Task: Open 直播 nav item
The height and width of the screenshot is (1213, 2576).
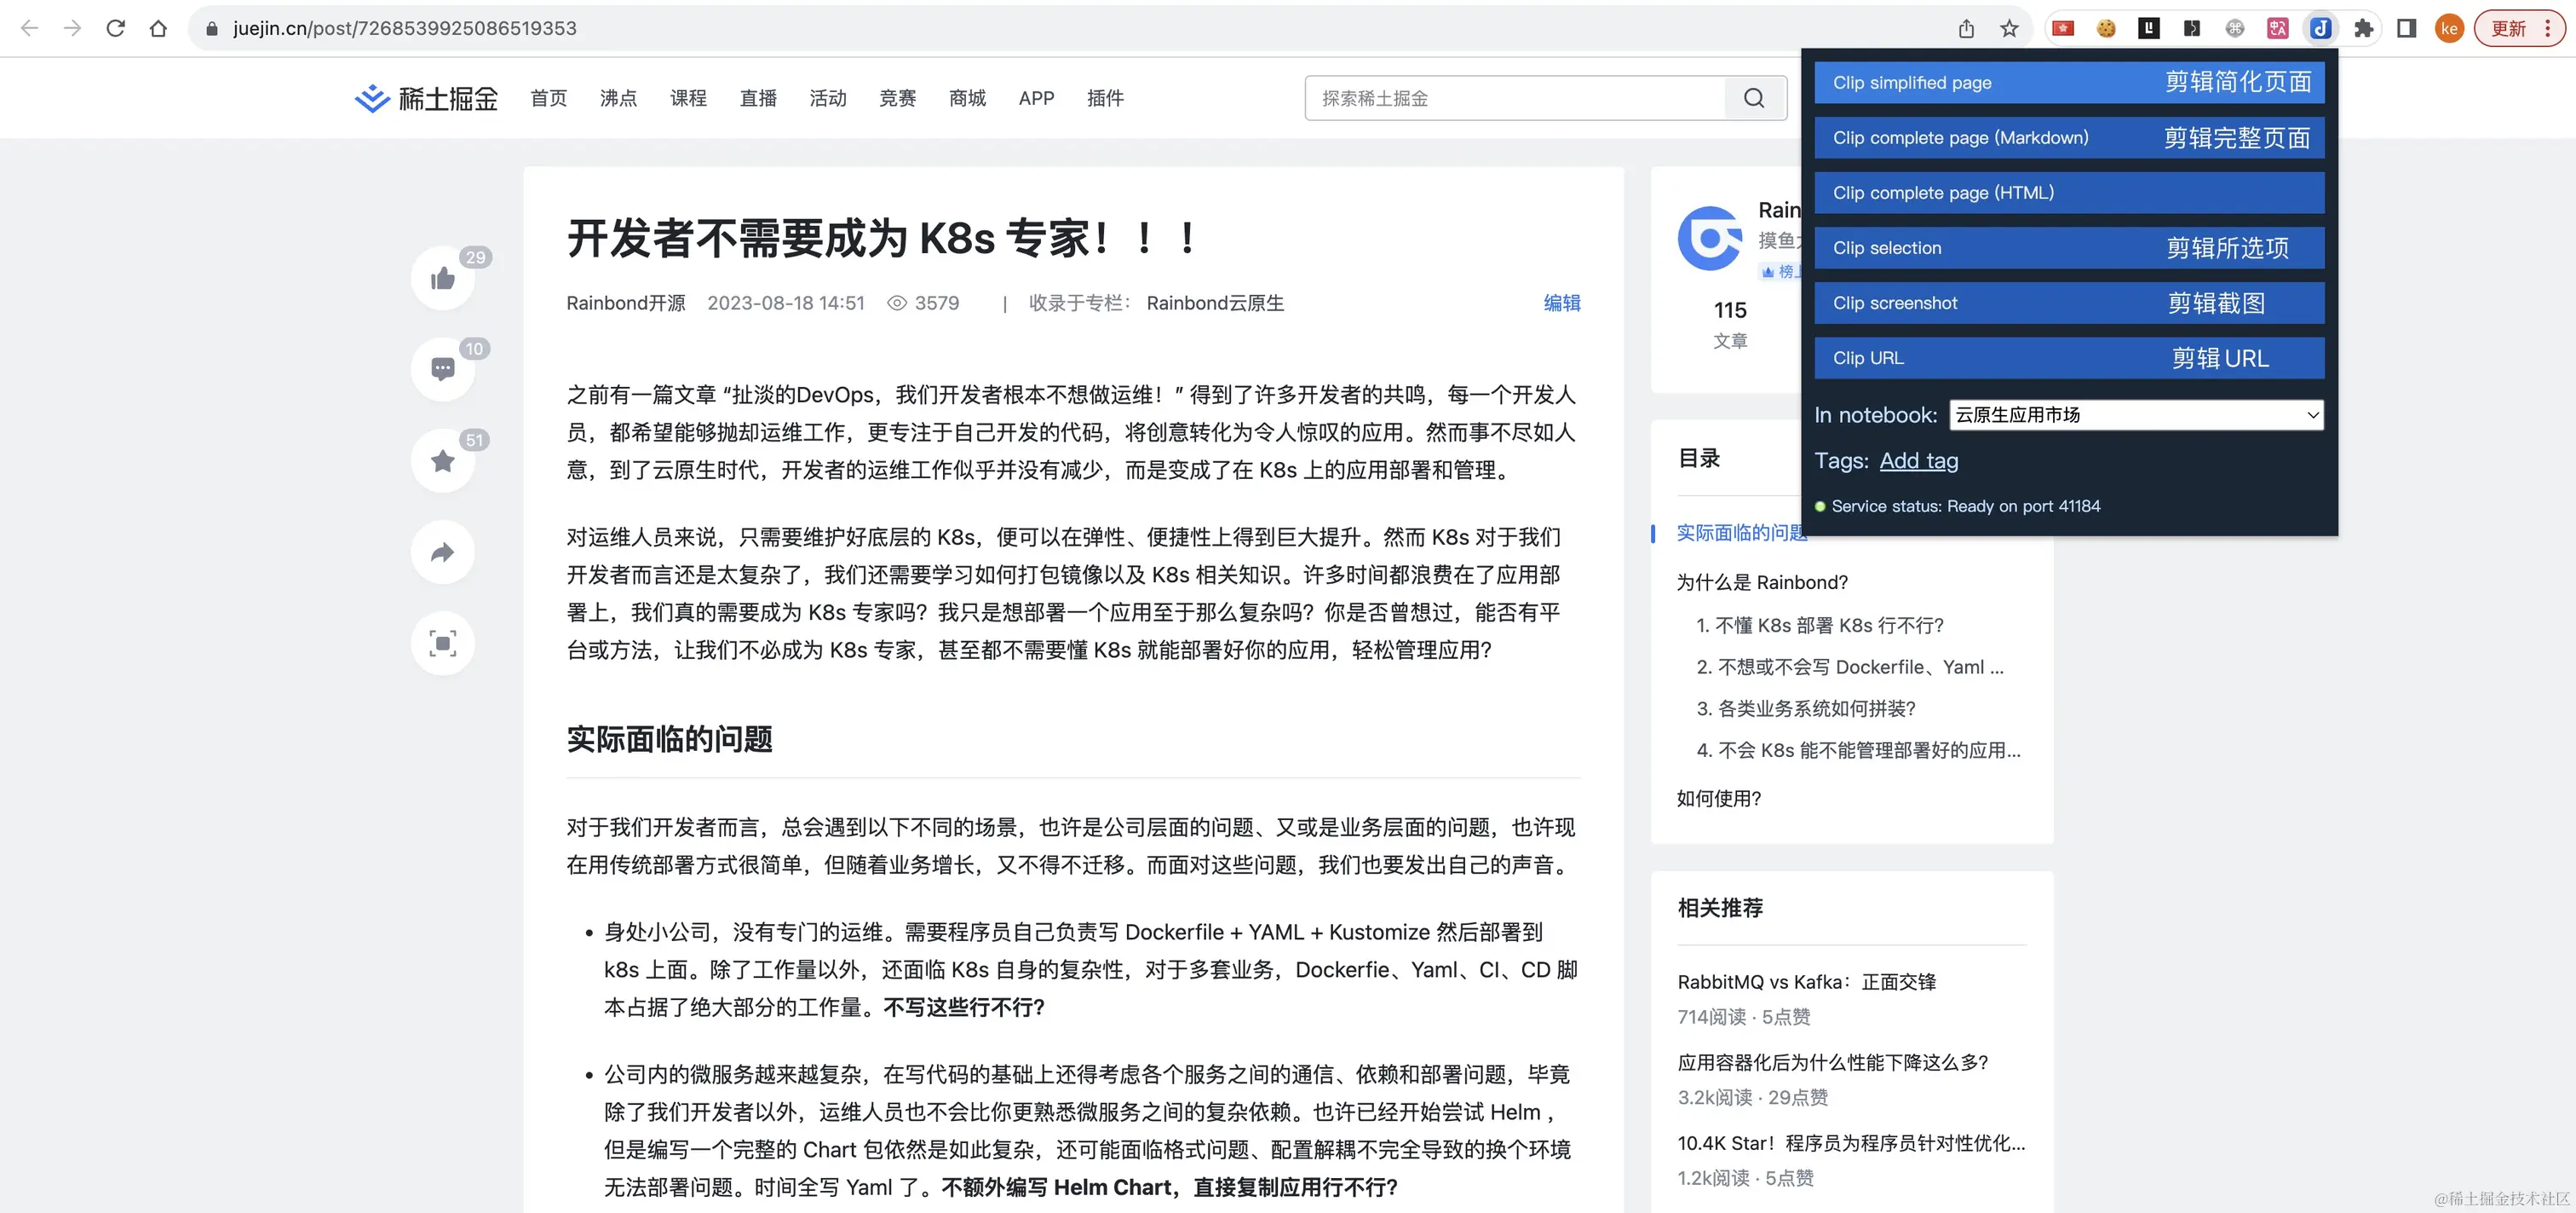Action: 758,98
